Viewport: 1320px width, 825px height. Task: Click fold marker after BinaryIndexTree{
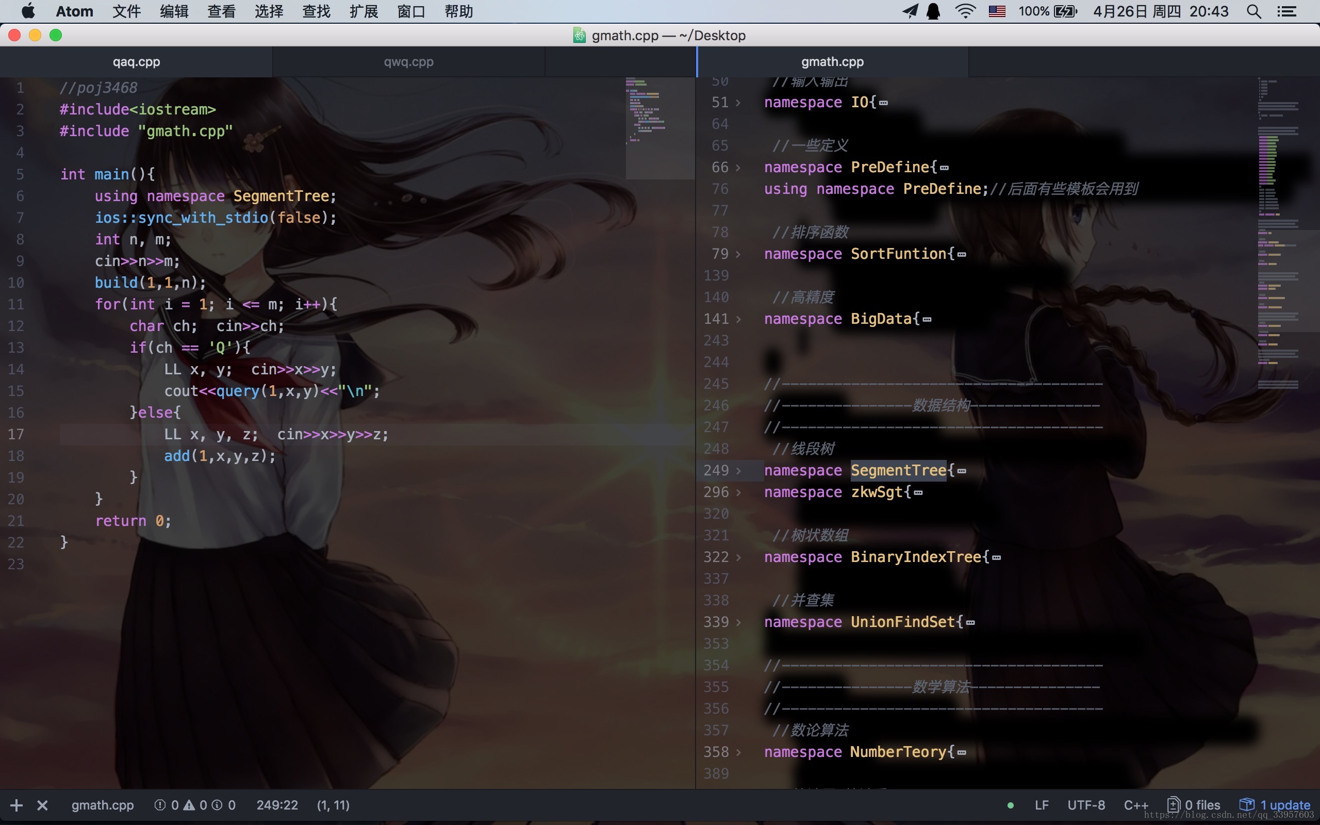(997, 558)
